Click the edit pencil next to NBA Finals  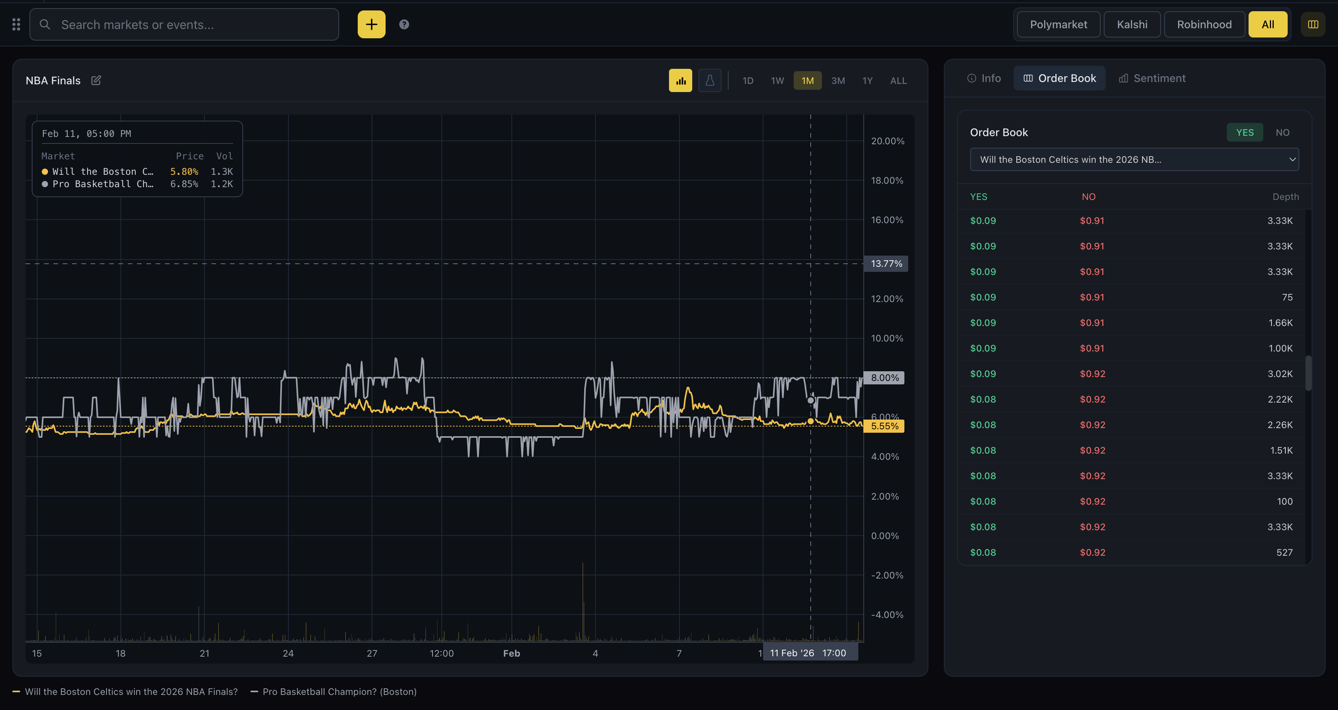click(x=96, y=80)
